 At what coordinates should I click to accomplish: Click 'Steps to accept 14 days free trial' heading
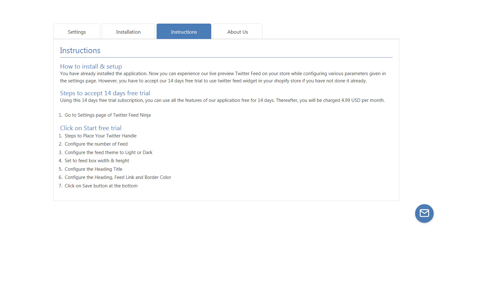[x=105, y=93]
